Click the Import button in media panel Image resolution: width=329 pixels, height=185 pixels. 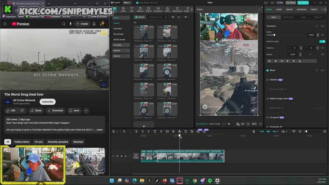point(140,17)
